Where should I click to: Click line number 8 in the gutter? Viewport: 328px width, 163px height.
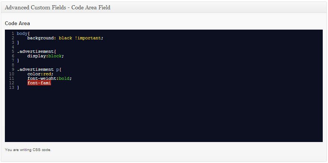click(13, 65)
